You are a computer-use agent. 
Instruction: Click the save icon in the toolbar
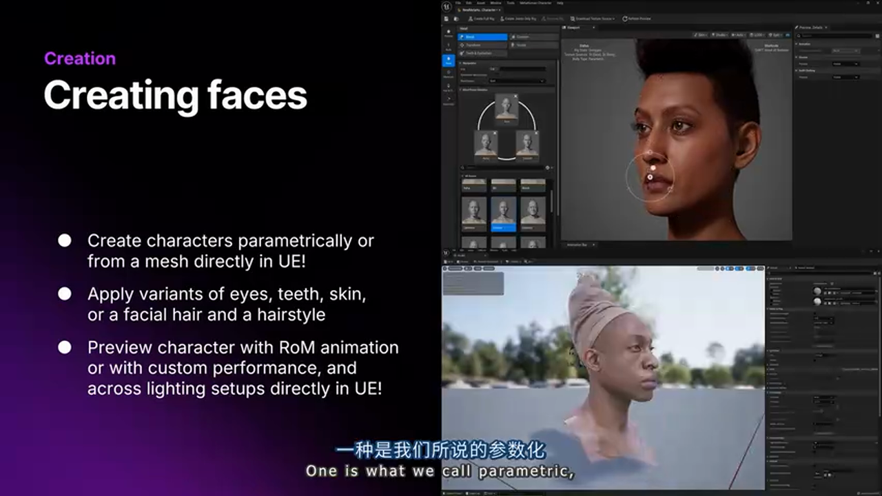click(447, 19)
